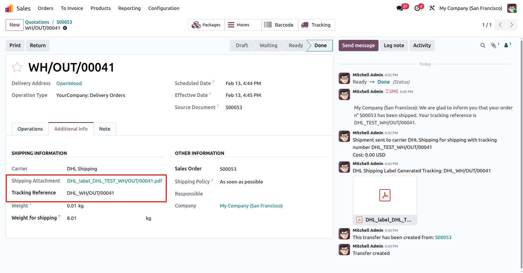The image size is (523, 273).
Task: Click the Waiting status stage
Action: [269, 45]
